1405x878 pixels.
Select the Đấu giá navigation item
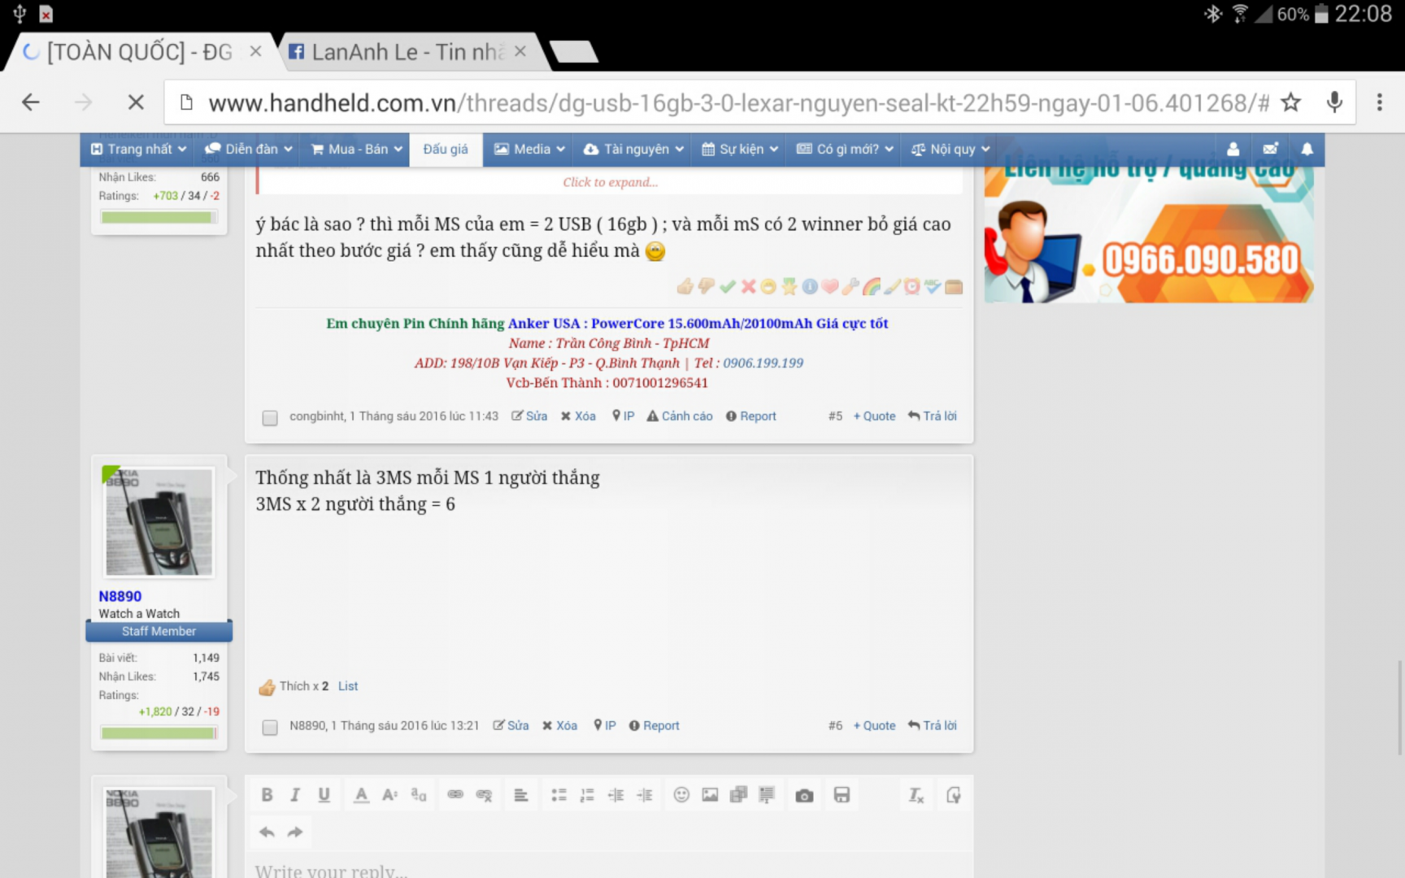446,149
